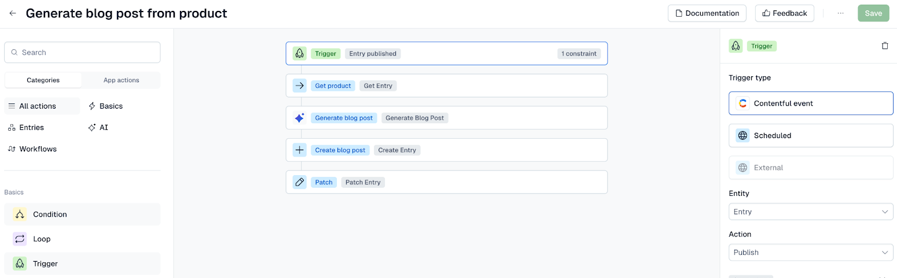Click the blue 'Patch' label
The image size is (897, 278).
(323, 182)
